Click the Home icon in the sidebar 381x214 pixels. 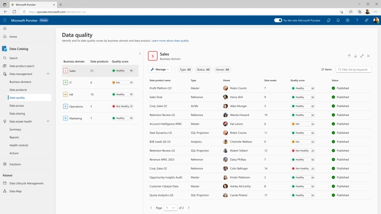click(5, 36)
